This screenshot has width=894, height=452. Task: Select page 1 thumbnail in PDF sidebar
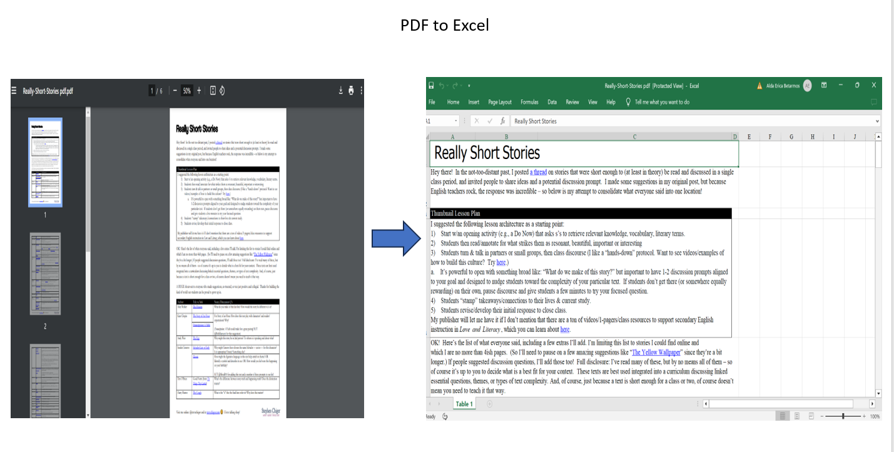coord(46,162)
